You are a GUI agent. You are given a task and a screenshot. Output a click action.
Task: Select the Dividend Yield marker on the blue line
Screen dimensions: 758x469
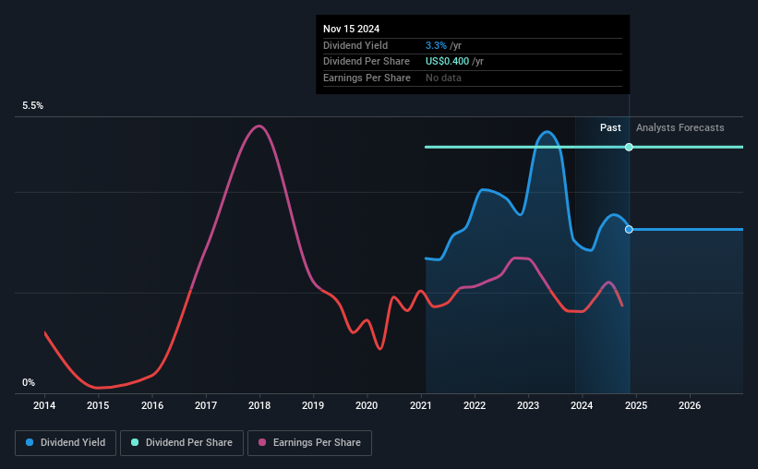629,229
